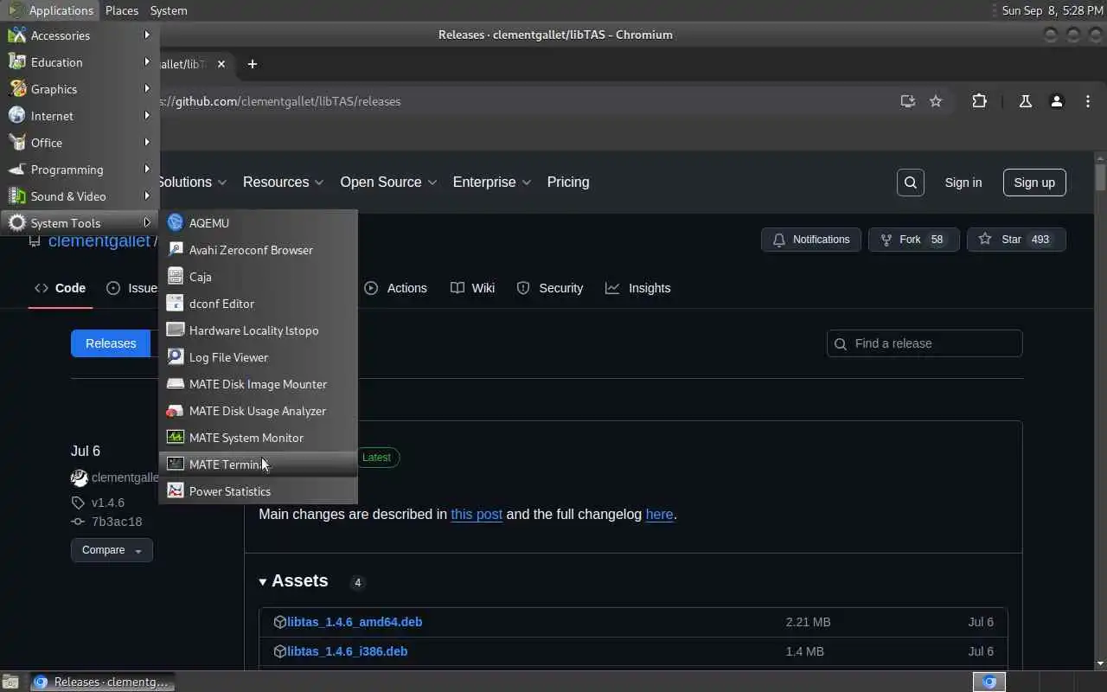
Task: Open the Solutions dropdown on GitHub
Action: [192, 183]
